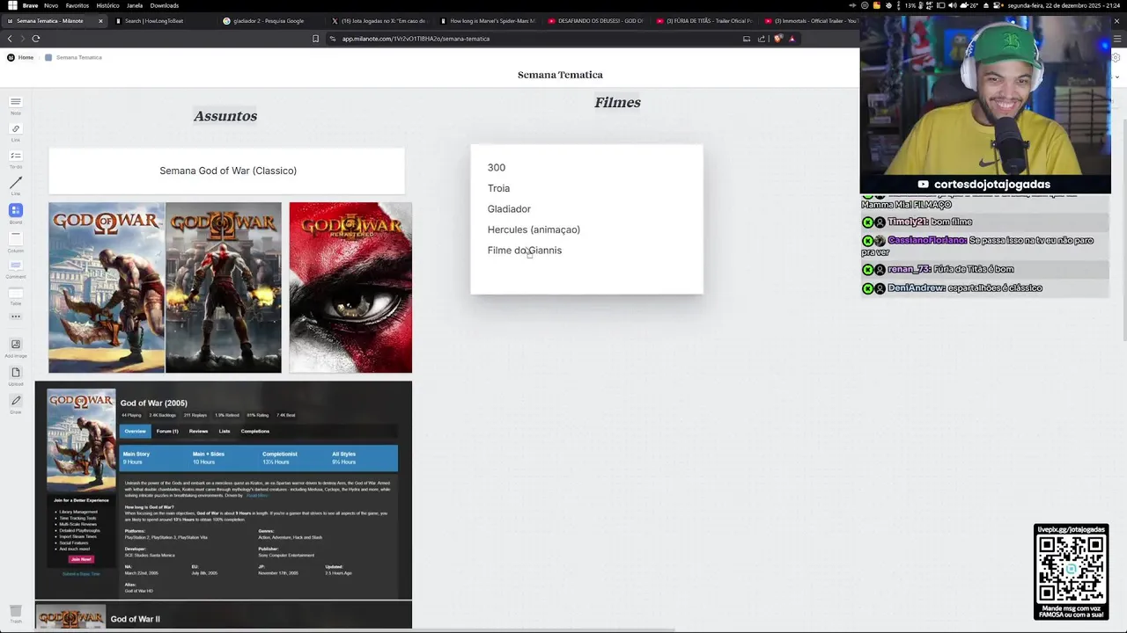Click God of War (2005) title text
This screenshot has height=633, width=1127.
pyautogui.click(x=153, y=403)
